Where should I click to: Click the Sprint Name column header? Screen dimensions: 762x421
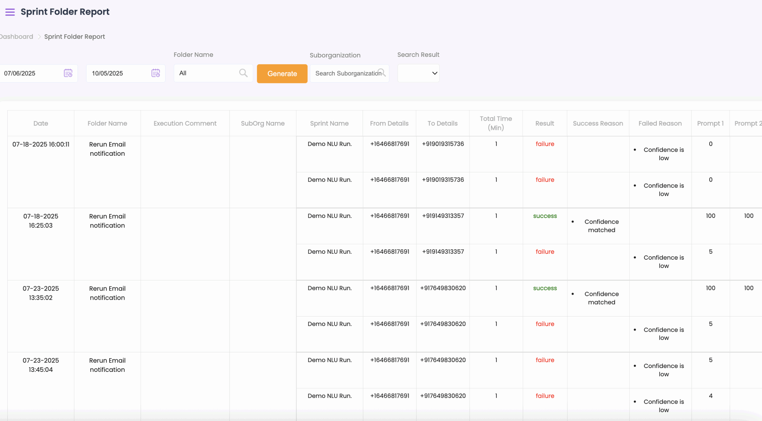point(329,123)
